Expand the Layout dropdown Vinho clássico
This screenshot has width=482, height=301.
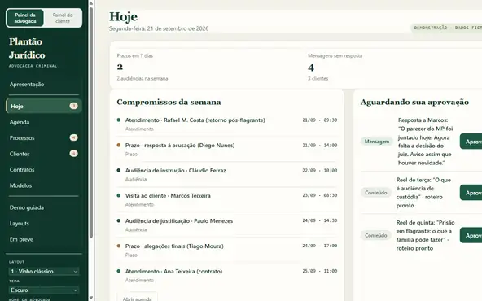coord(44,271)
